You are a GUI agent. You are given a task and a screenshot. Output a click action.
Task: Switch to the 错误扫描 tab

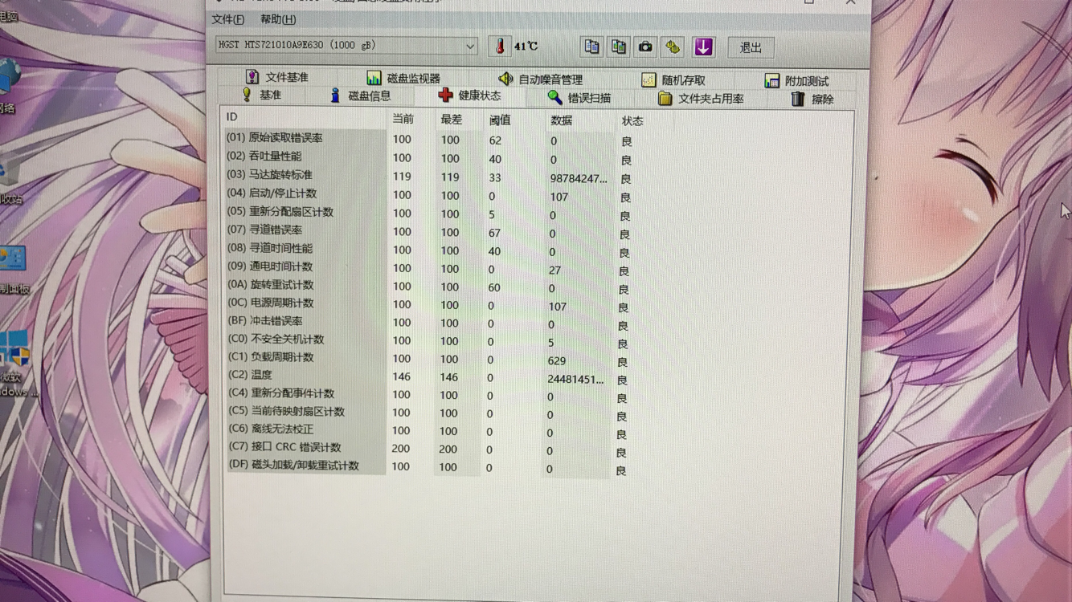579,97
